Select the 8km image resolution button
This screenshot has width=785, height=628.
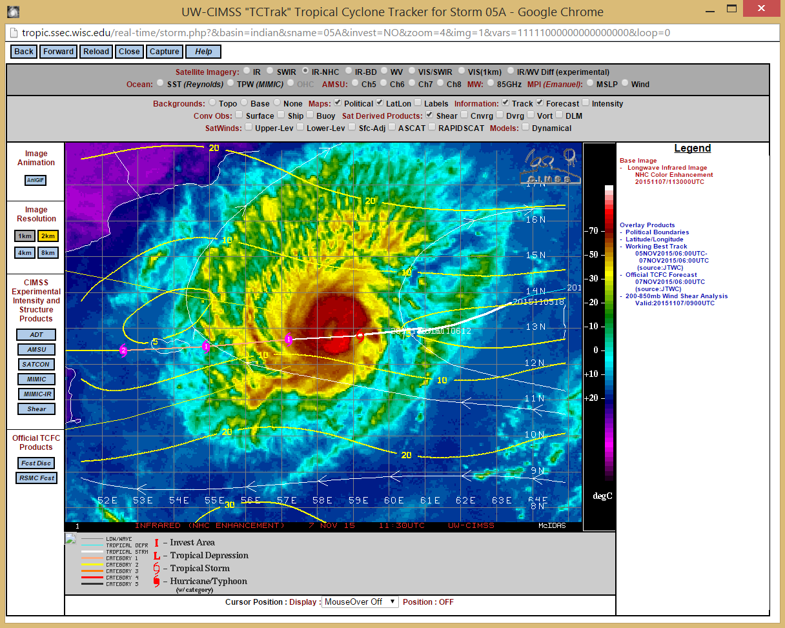(48, 252)
